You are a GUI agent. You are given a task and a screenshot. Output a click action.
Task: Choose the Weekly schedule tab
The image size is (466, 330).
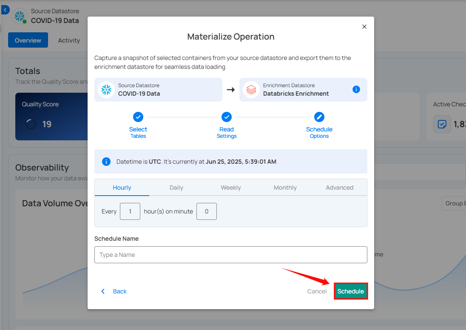(231, 188)
